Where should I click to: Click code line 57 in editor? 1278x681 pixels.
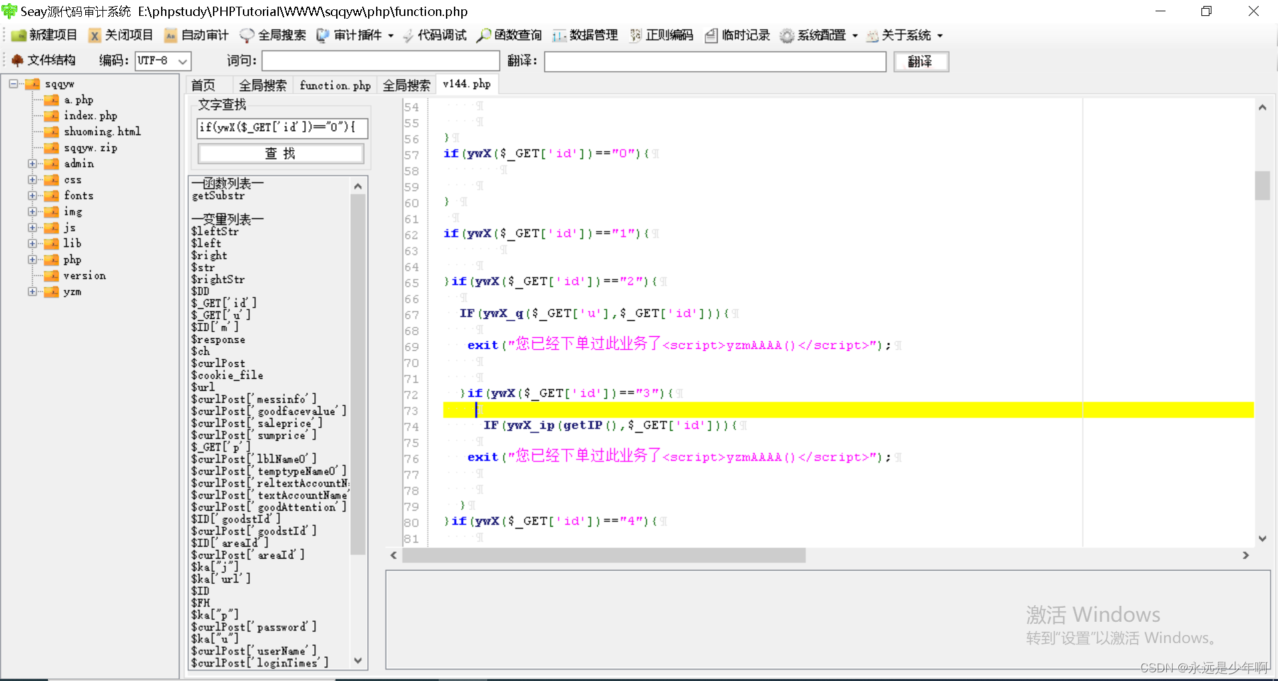pyautogui.click(x=550, y=154)
